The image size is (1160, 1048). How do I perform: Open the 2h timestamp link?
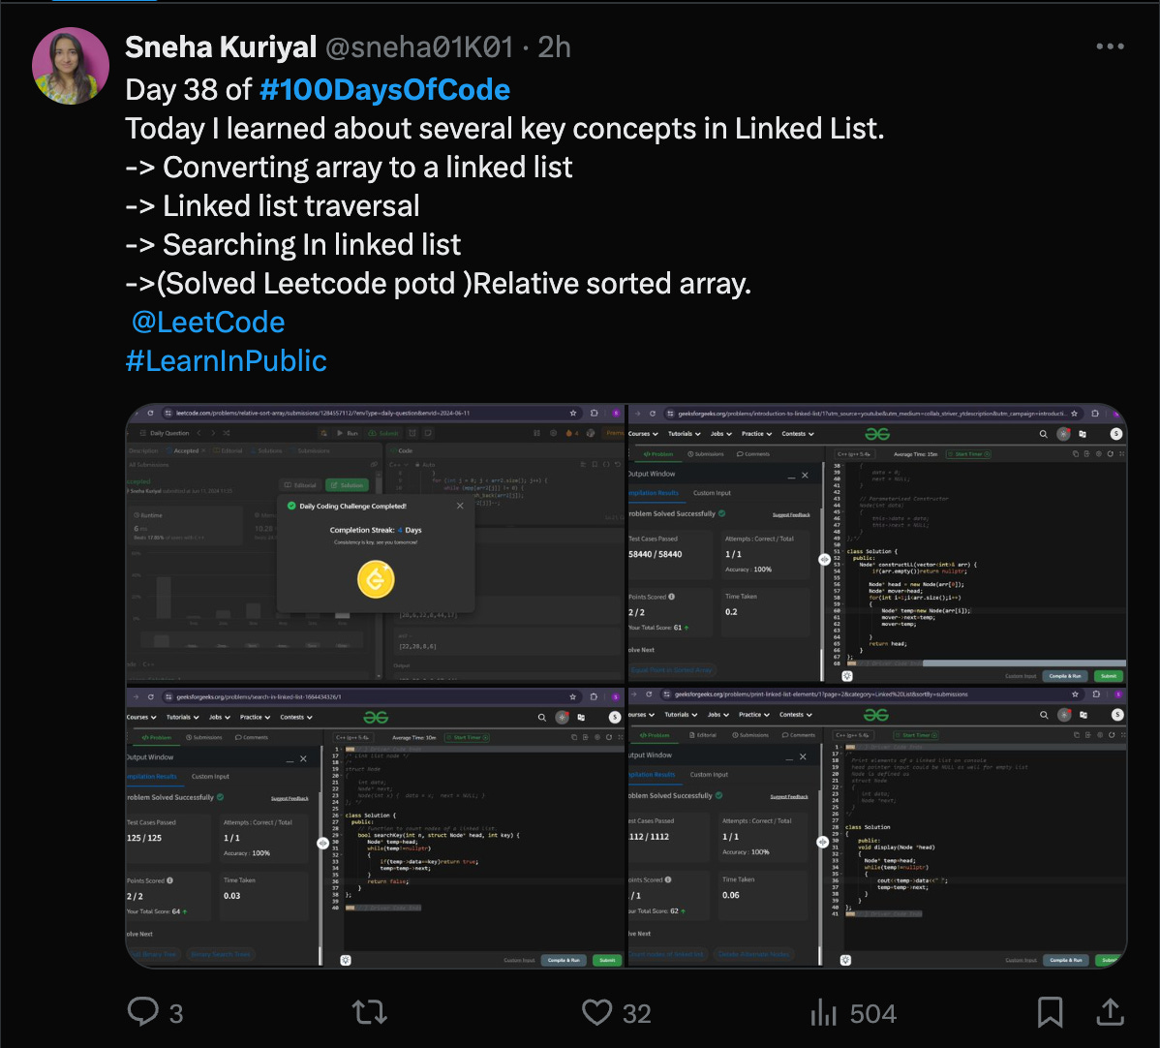tap(554, 47)
